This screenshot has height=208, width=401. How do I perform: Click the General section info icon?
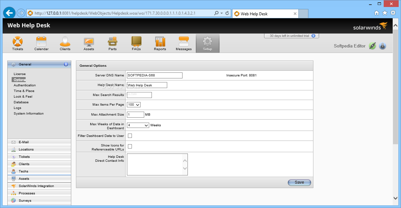pyautogui.click(x=66, y=64)
